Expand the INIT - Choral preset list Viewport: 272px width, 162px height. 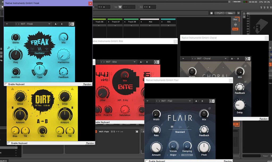tap(225, 59)
